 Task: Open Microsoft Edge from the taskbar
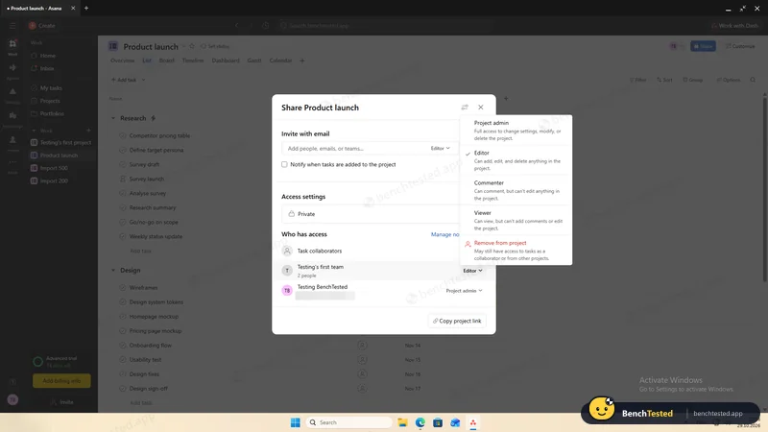[x=420, y=422]
